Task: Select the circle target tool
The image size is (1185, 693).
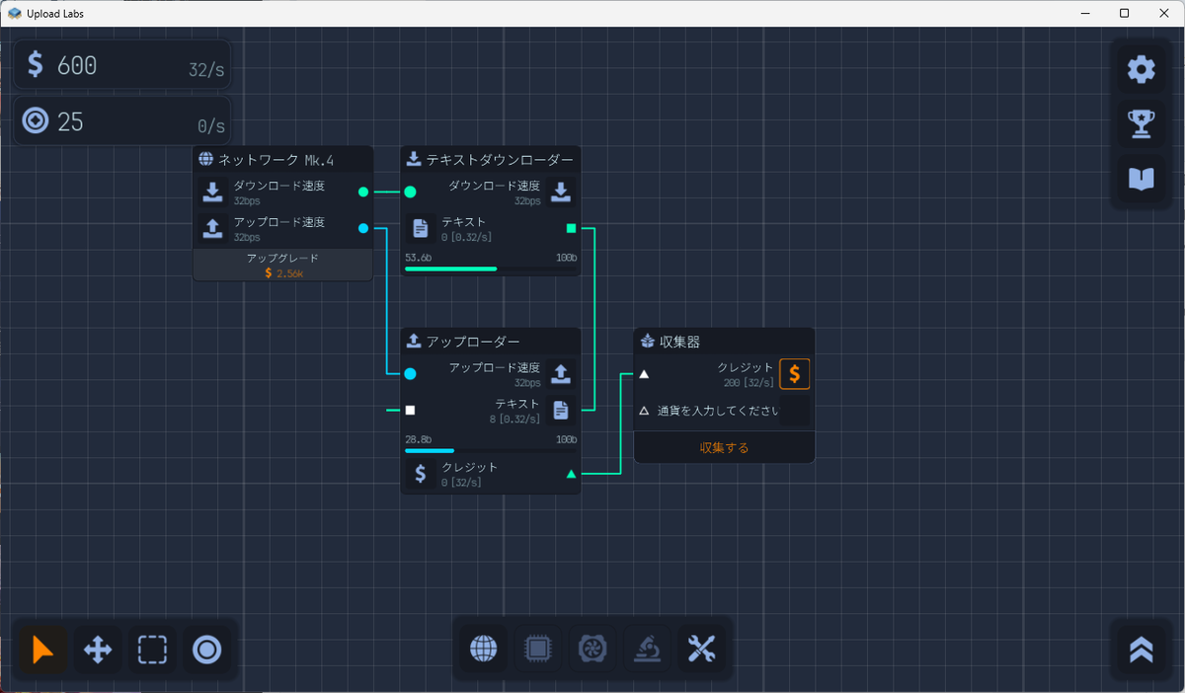Action: (207, 650)
